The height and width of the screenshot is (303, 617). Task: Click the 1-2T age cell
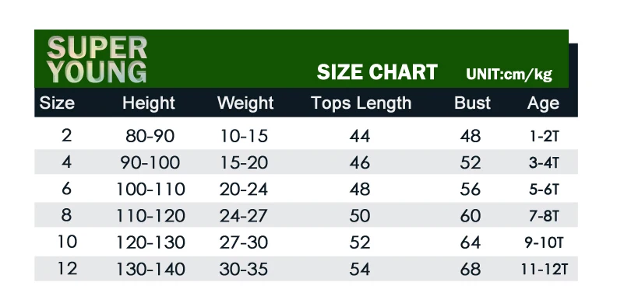click(x=545, y=136)
